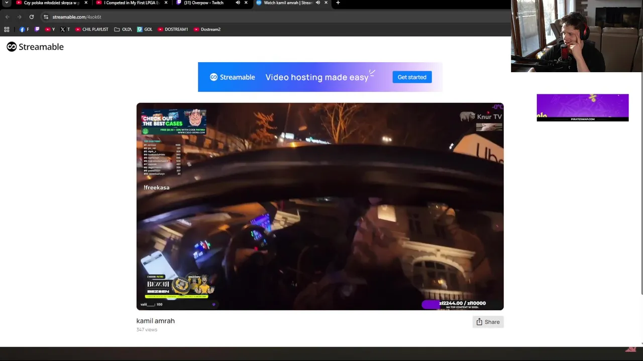The image size is (643, 361).
Task: Open the CHIL PLAYLIST bookmark
Action: tap(92, 30)
